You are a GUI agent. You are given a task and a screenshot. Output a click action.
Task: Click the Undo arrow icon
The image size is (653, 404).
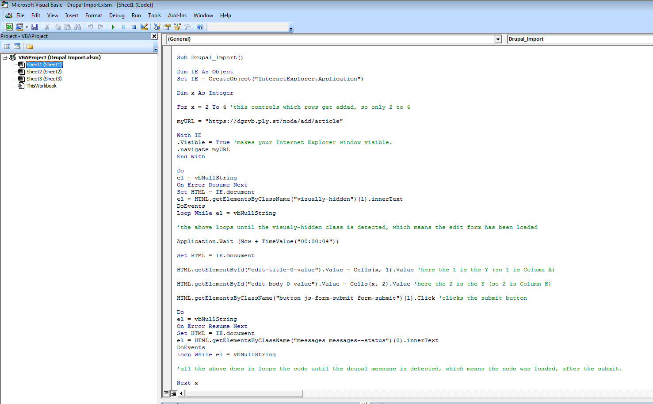(90, 27)
